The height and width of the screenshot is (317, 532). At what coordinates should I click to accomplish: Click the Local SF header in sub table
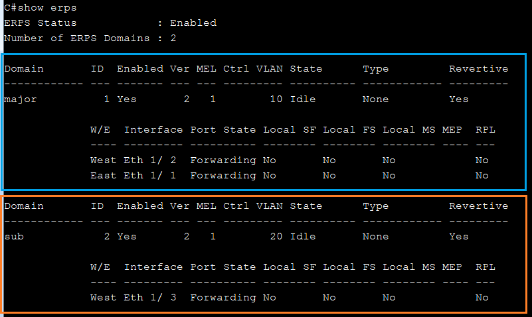[x=290, y=267]
